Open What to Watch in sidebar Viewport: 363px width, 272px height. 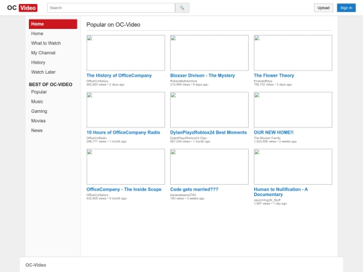pos(46,43)
